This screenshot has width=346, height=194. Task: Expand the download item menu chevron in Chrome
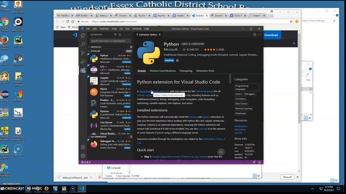point(91,177)
